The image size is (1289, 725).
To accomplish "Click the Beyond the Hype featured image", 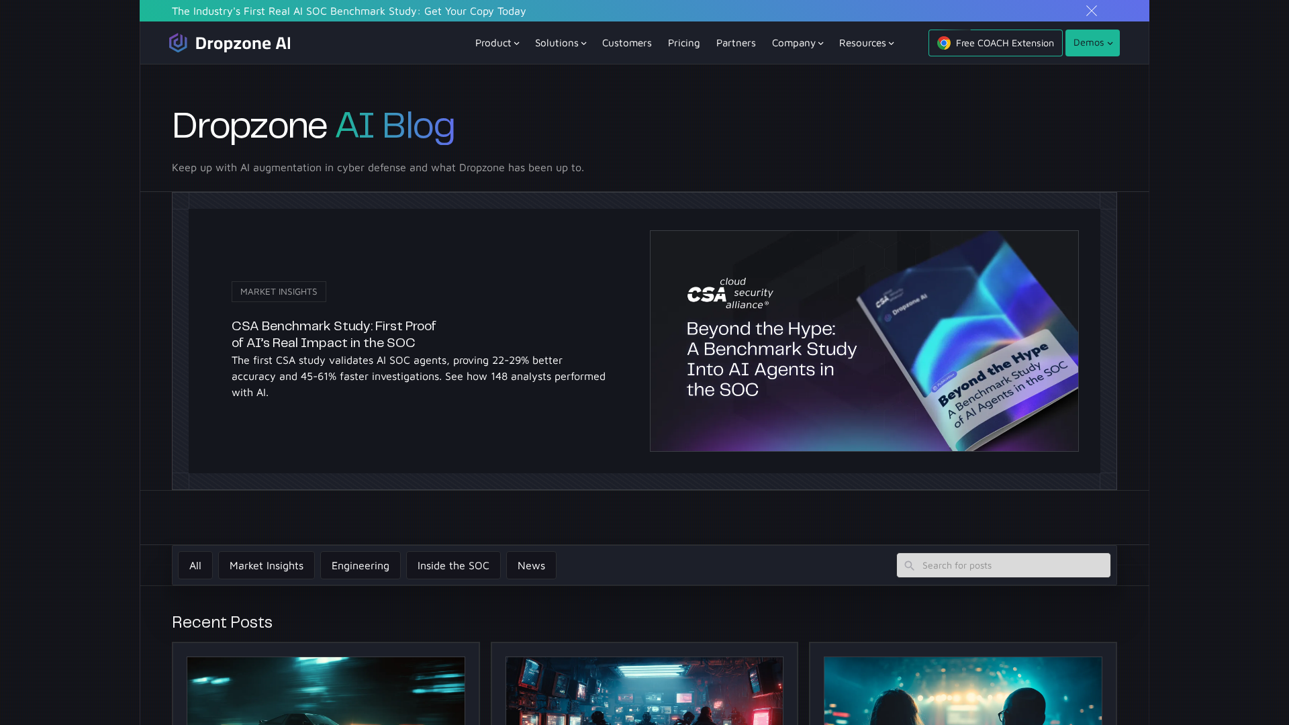I will [864, 341].
